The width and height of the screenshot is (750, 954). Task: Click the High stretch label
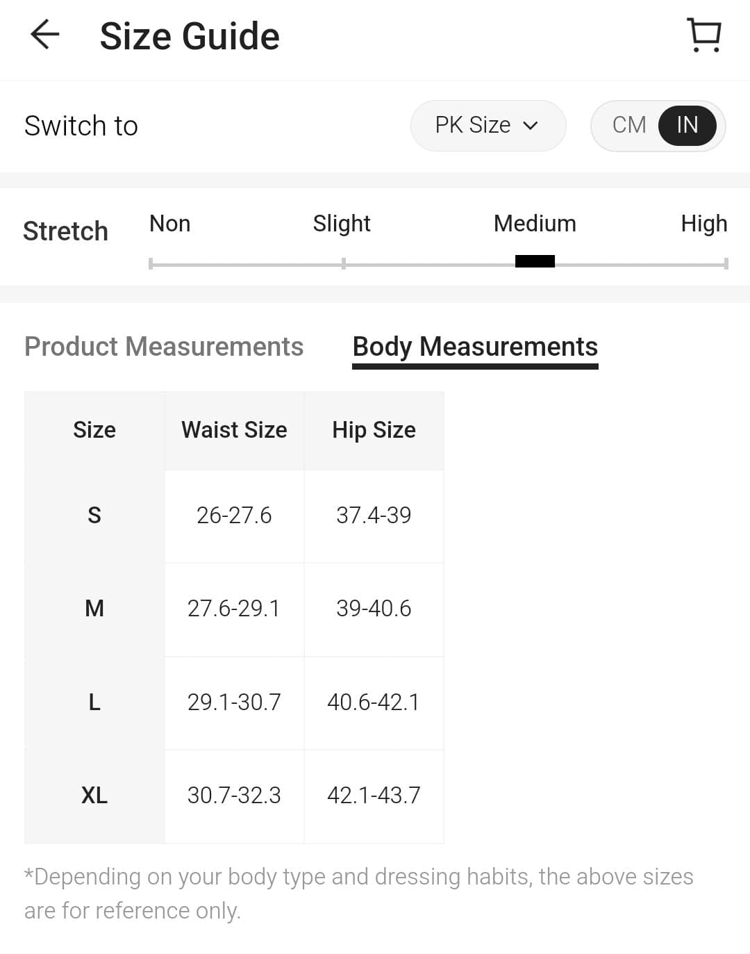(703, 224)
